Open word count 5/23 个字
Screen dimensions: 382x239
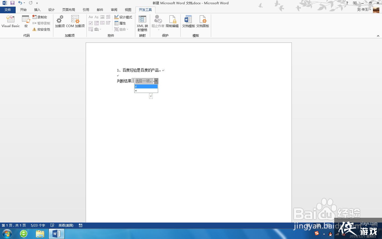pos(38,225)
